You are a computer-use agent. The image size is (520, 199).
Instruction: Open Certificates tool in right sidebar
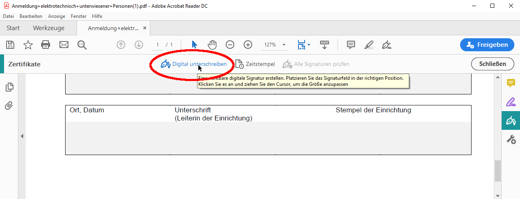(511, 120)
